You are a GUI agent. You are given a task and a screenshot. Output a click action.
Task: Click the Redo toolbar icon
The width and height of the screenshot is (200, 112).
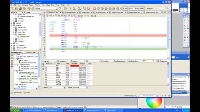[x=33, y=8]
